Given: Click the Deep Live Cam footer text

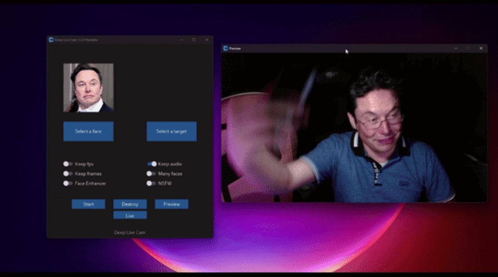Looking at the screenshot, I should [130, 232].
